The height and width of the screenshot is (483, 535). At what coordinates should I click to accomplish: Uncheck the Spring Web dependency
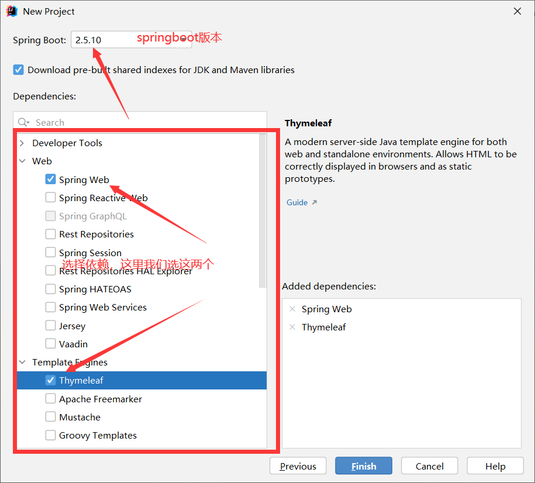coord(50,179)
